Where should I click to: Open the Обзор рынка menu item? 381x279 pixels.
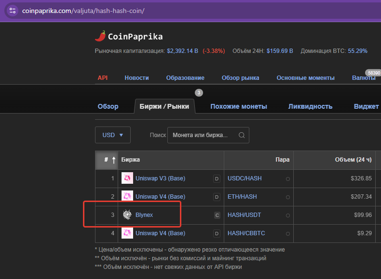[240, 78]
